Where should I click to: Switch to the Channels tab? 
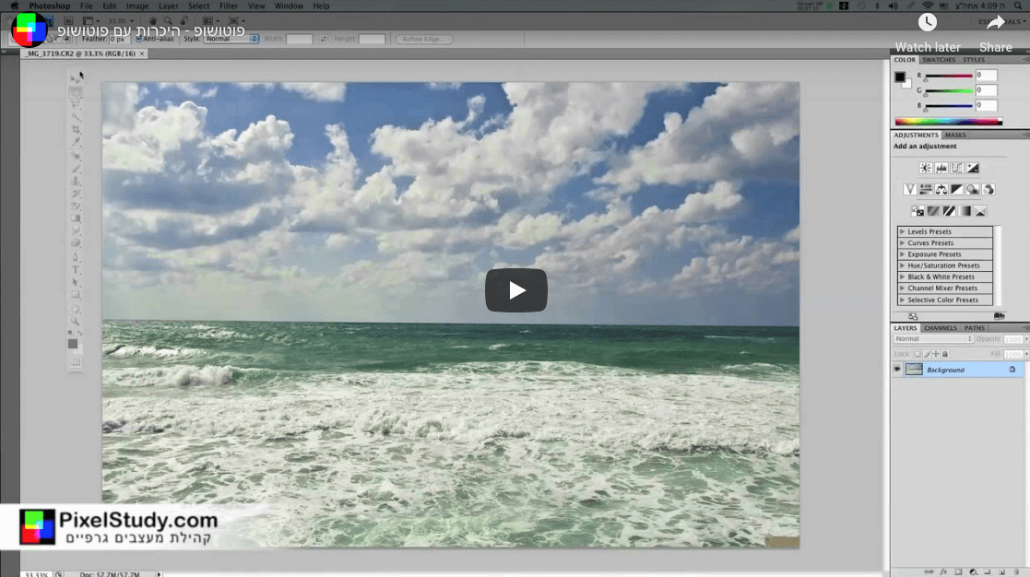[x=940, y=327]
